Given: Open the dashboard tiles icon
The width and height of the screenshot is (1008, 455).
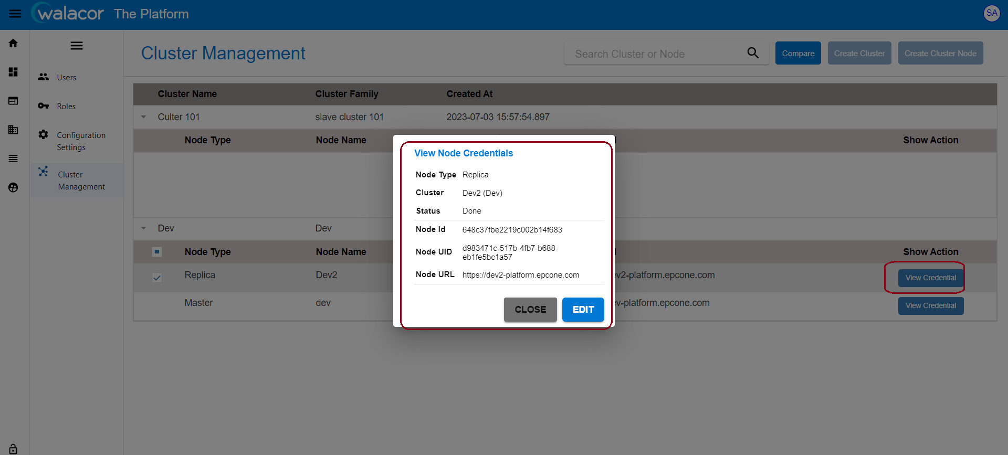Looking at the screenshot, I should pyautogui.click(x=13, y=72).
